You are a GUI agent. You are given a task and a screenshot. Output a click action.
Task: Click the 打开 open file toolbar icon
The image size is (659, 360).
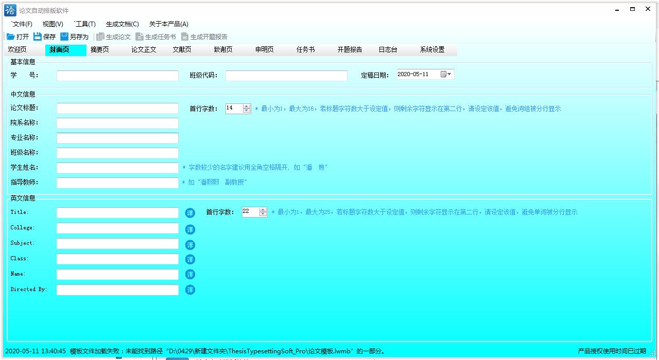11,37
